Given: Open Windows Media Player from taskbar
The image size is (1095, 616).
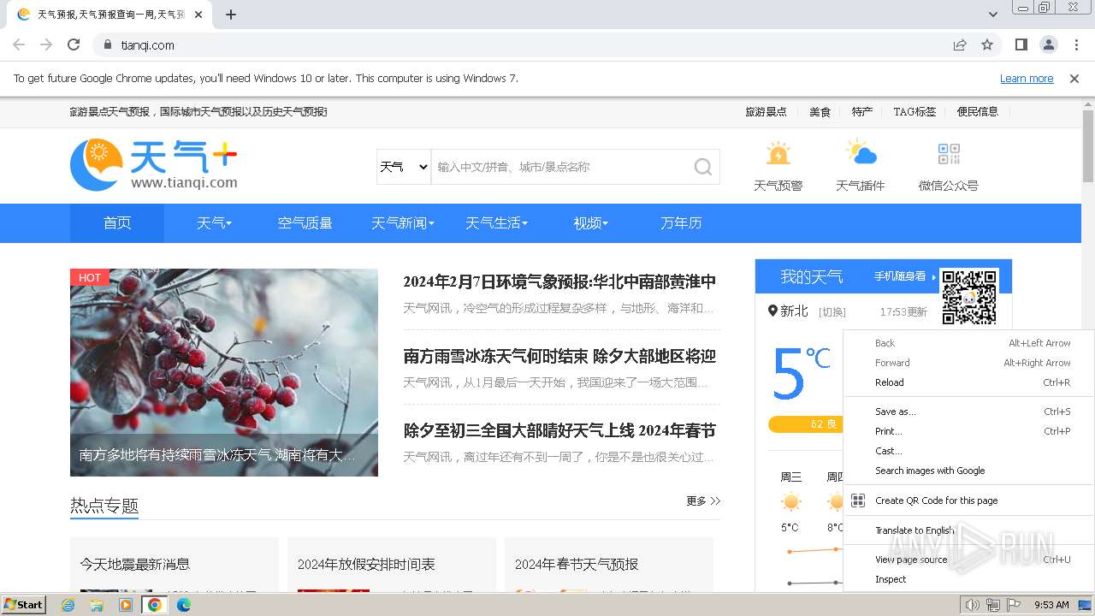Looking at the screenshot, I should point(126,605).
